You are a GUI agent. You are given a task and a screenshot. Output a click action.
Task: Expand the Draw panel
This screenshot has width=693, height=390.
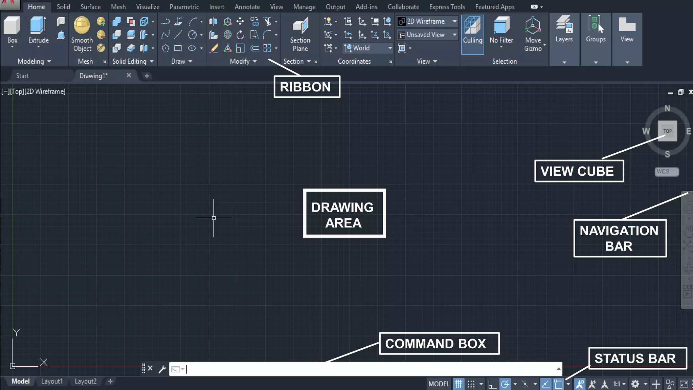182,61
